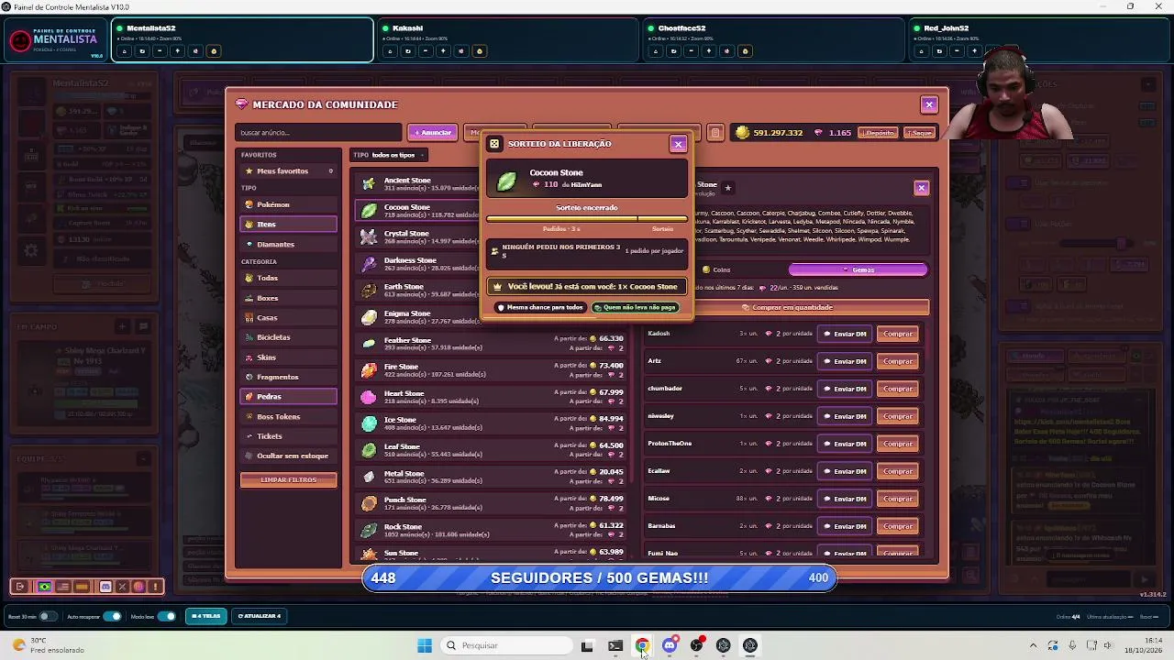This screenshot has width=1174, height=660.
Task: Click the Ancient Stone item icon
Action: pyautogui.click(x=369, y=183)
